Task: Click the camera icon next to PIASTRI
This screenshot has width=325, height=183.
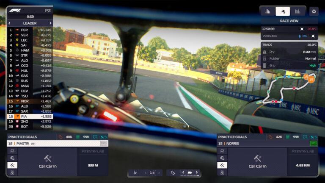Action: [x=33, y=144]
